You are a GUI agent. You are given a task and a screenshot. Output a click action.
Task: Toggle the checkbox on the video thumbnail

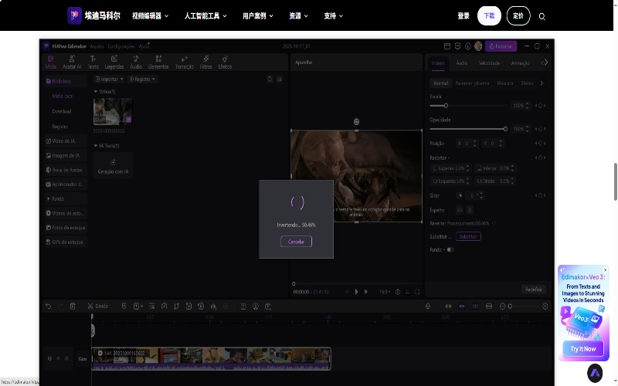(x=128, y=120)
